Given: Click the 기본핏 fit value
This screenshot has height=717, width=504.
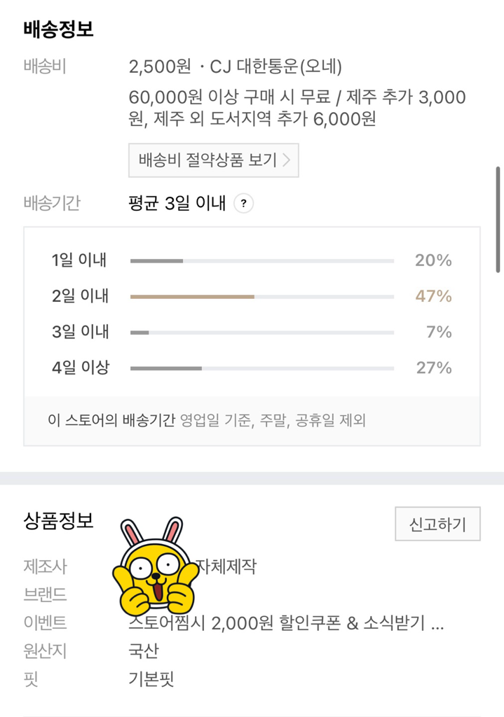Looking at the screenshot, I should [x=151, y=678].
